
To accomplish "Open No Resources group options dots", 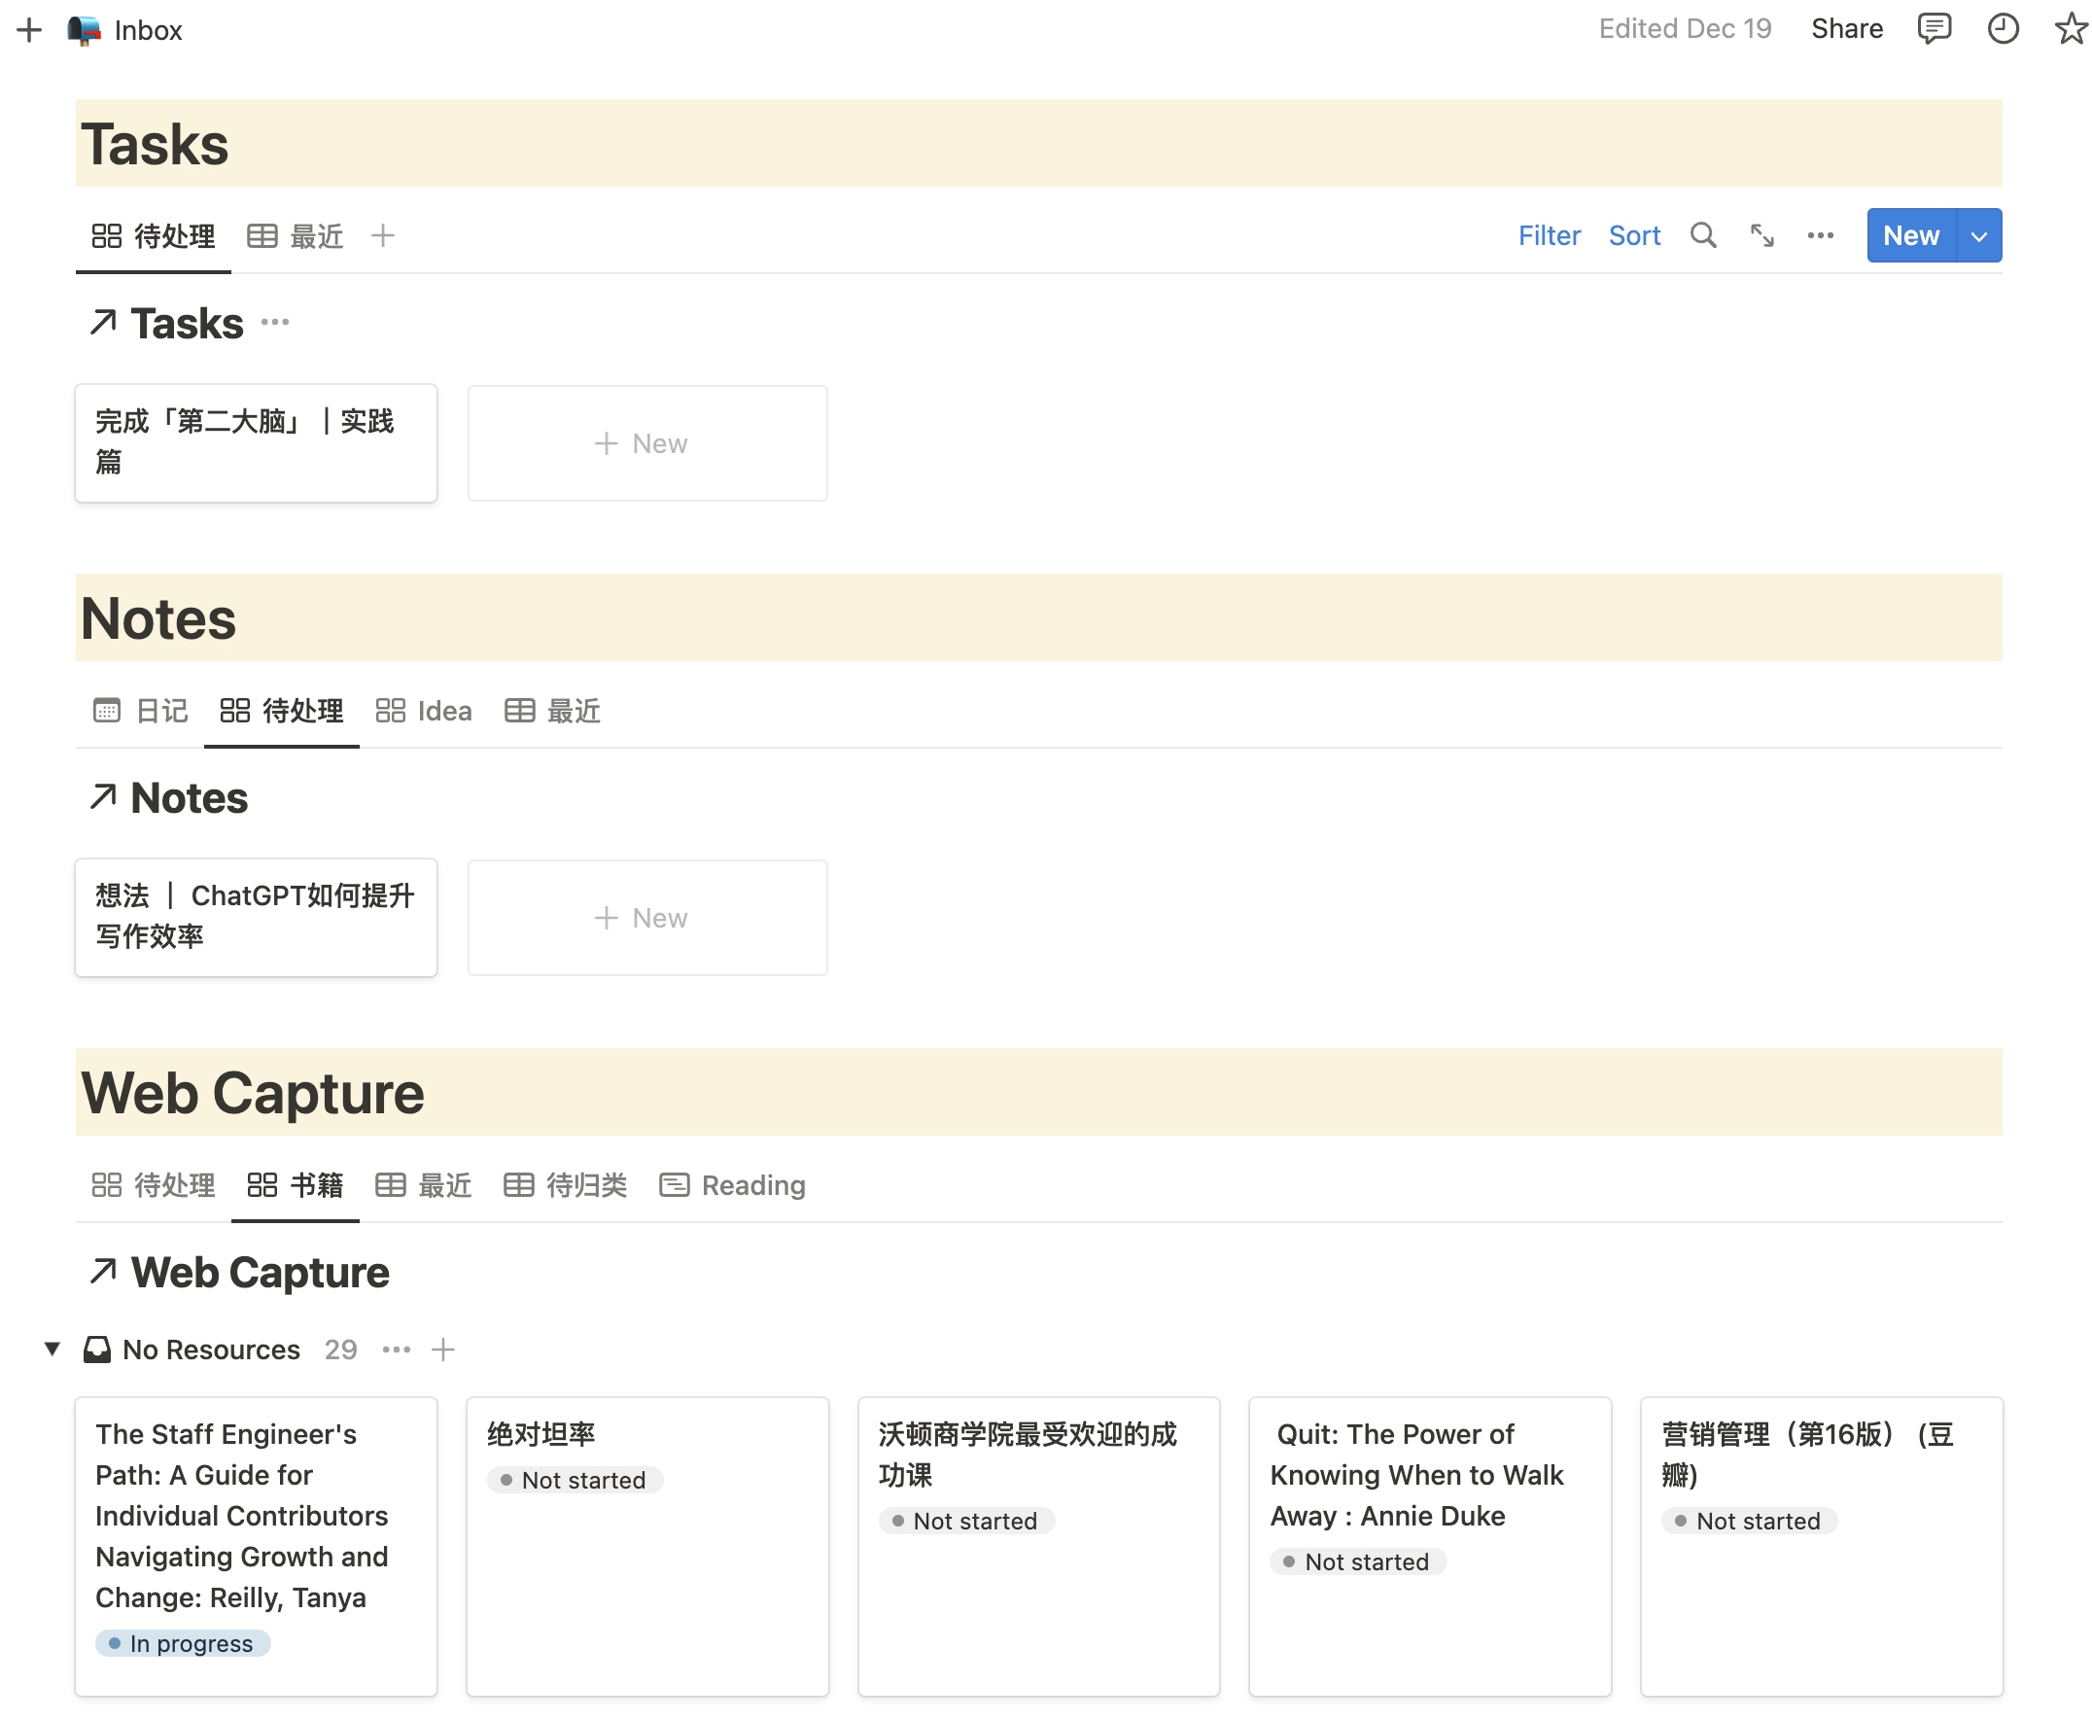I will tap(396, 1349).
